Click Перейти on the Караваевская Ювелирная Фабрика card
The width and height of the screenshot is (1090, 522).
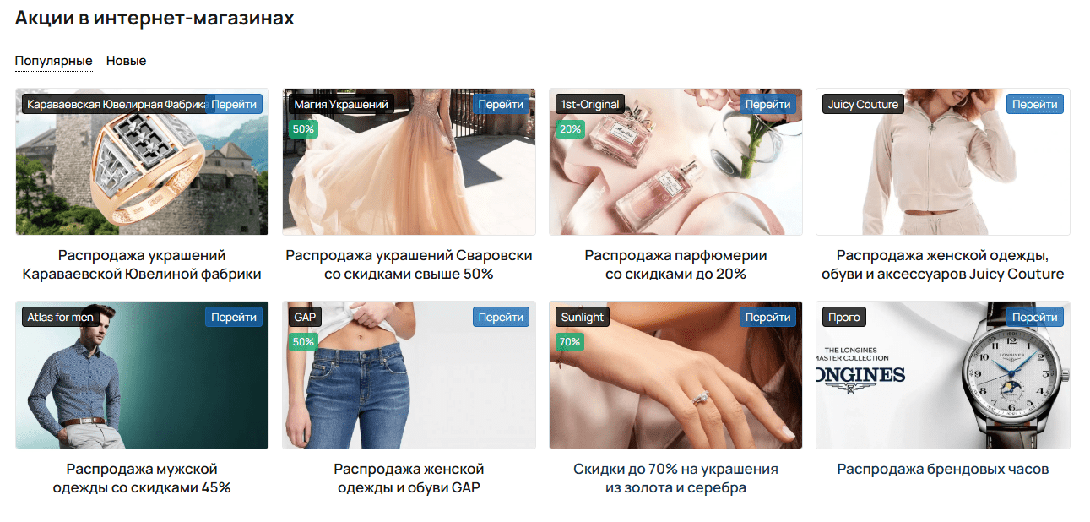pyautogui.click(x=234, y=104)
